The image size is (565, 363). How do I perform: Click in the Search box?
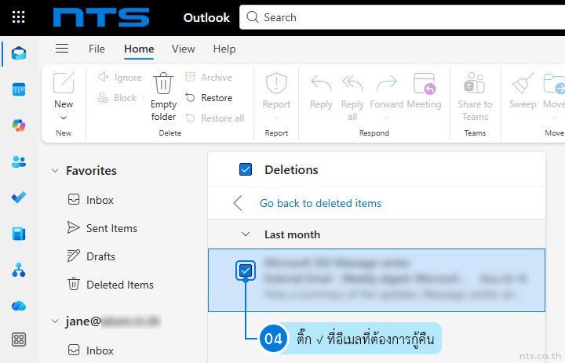[402, 17]
